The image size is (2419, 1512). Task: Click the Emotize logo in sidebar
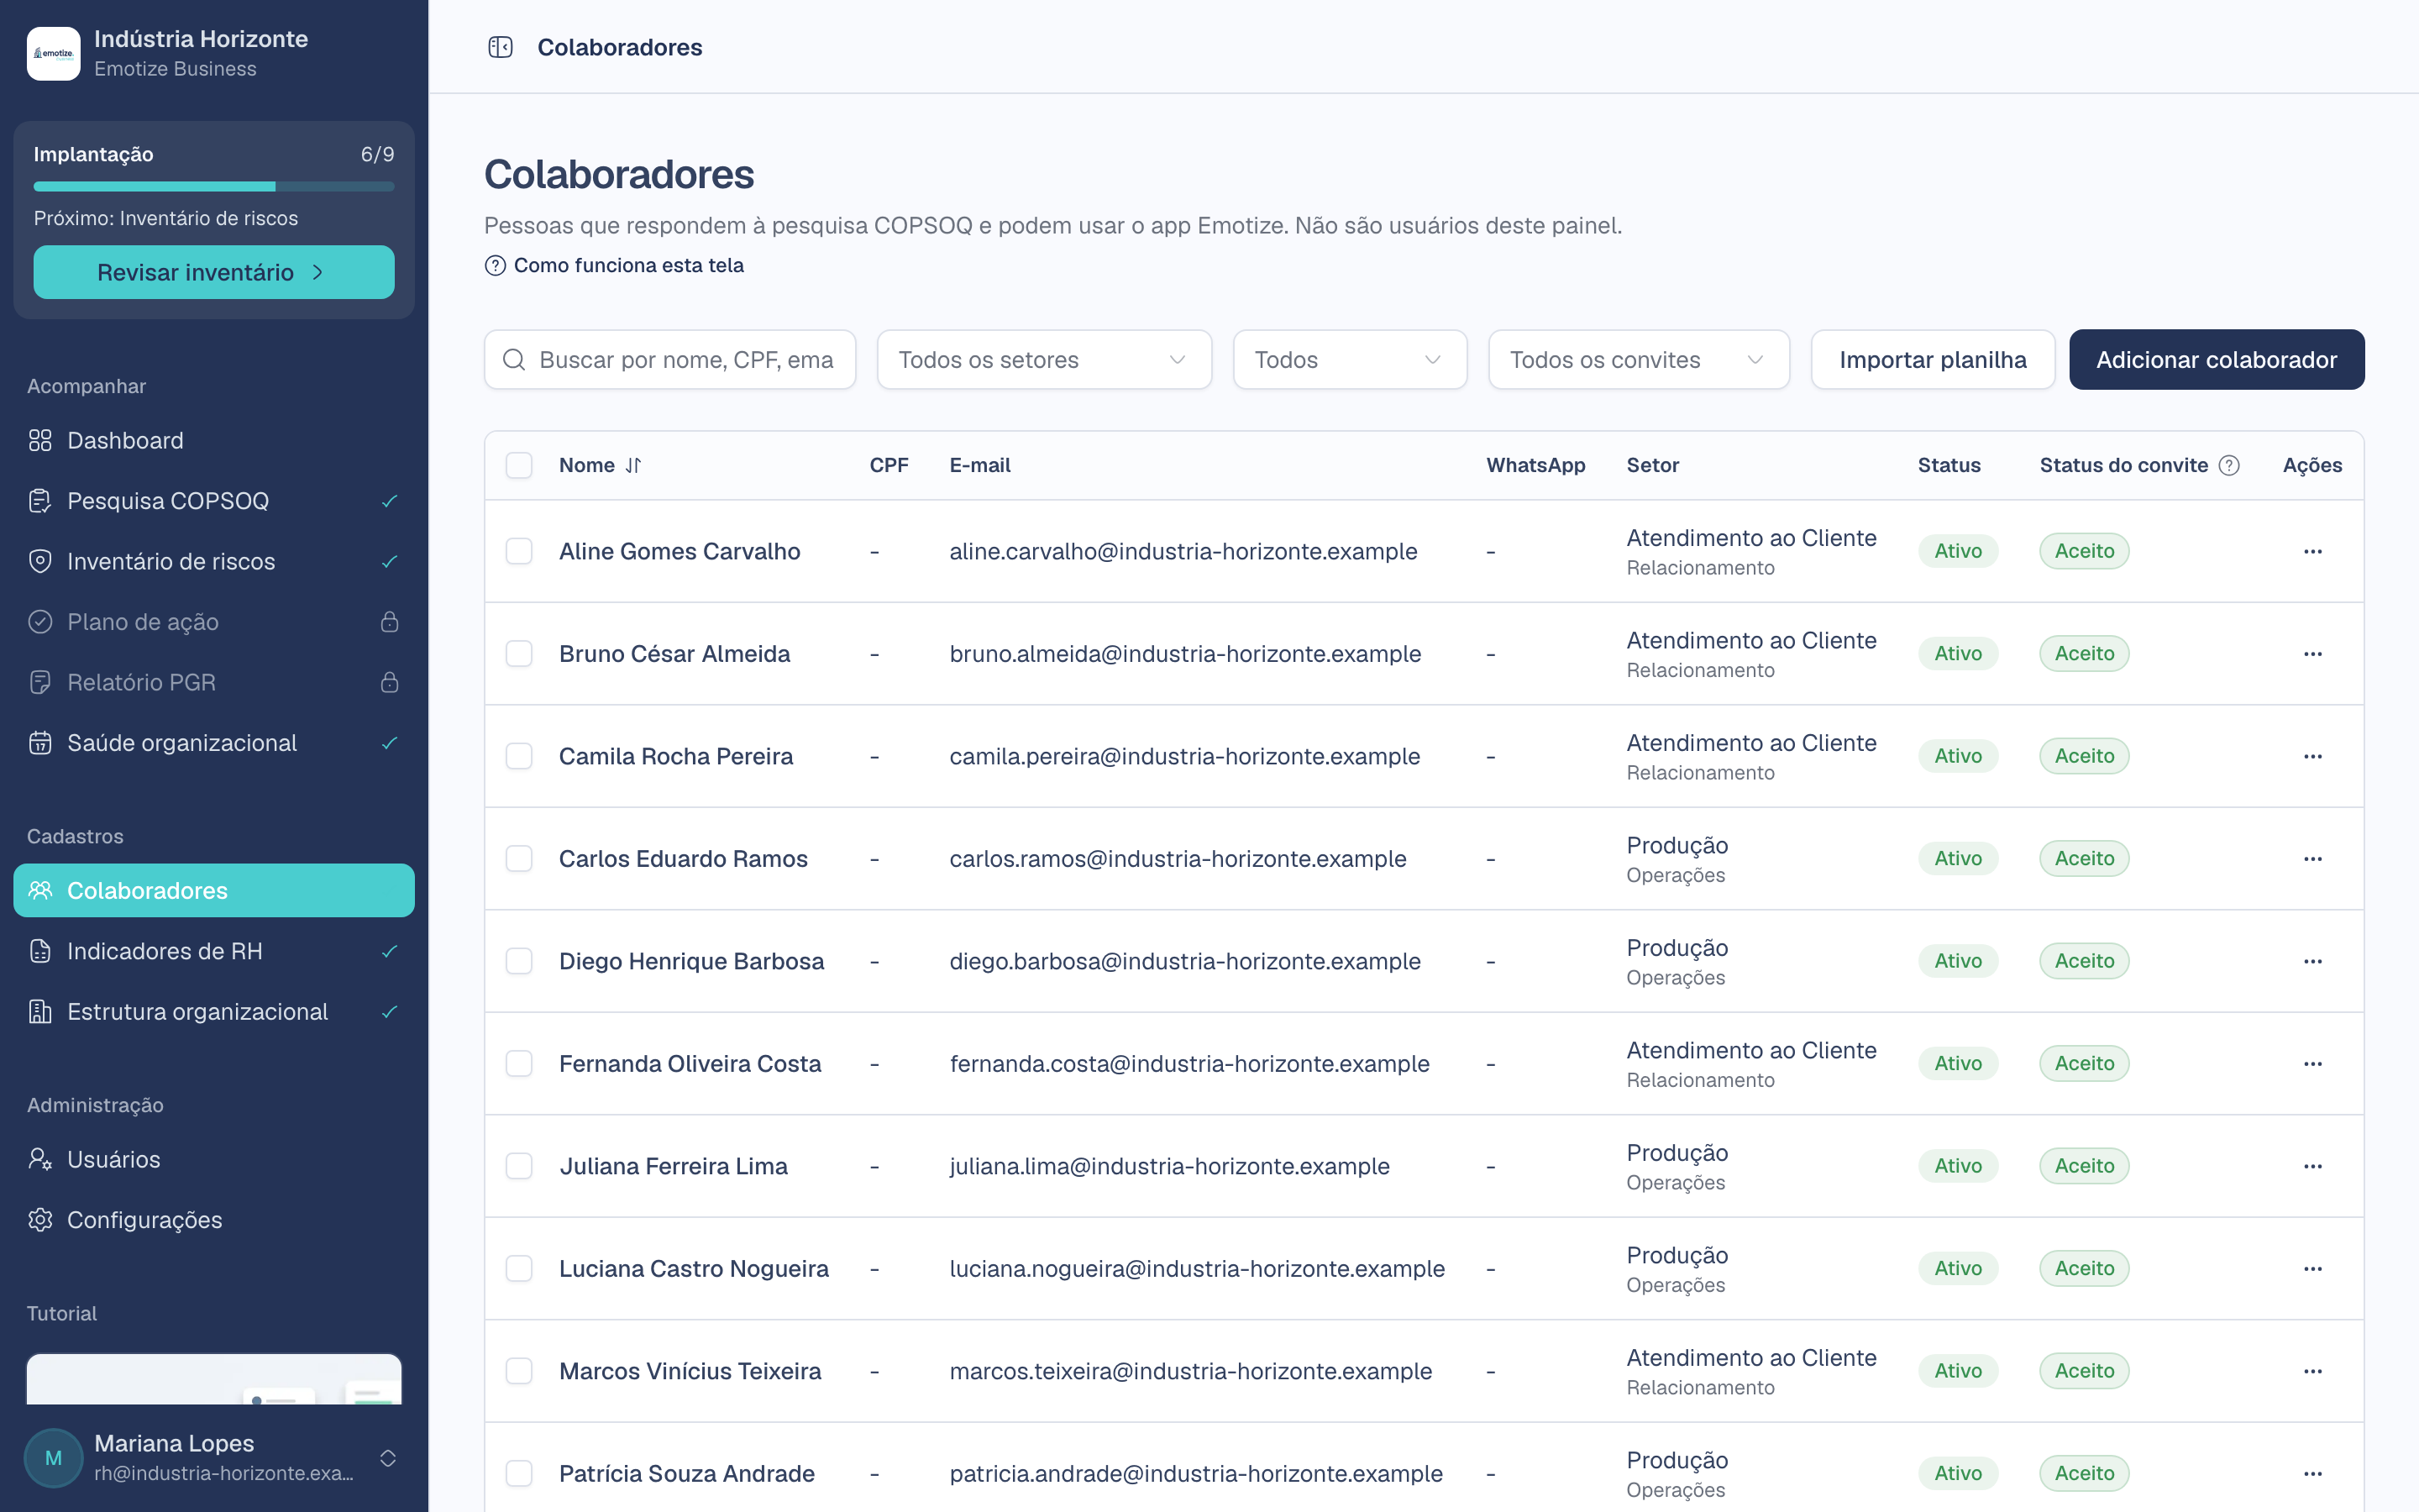(53, 53)
